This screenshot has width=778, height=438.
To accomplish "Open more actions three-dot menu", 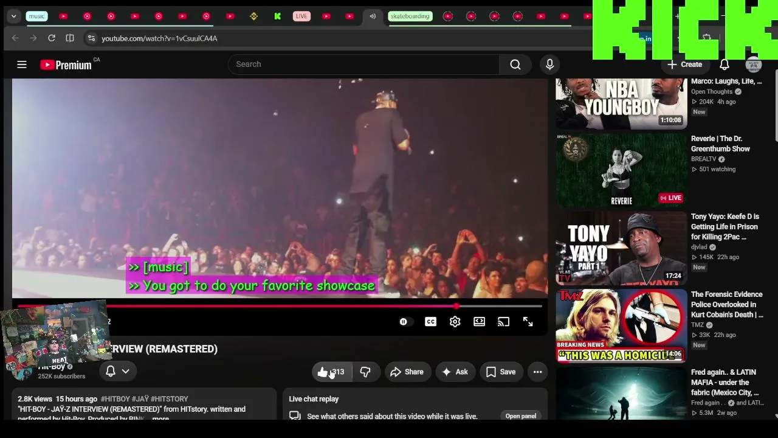I will pyautogui.click(x=537, y=372).
